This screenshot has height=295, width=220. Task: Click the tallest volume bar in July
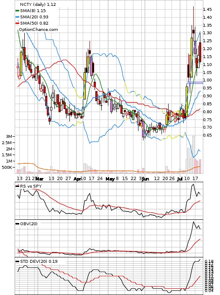click(x=194, y=155)
